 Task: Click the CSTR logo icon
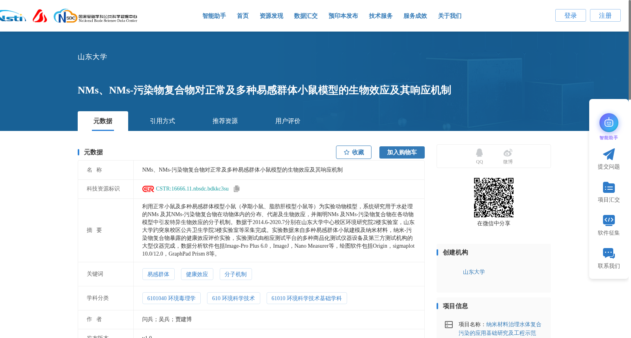coord(148,189)
